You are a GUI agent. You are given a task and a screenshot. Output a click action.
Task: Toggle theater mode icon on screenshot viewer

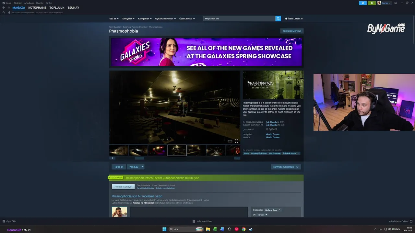[230, 141]
